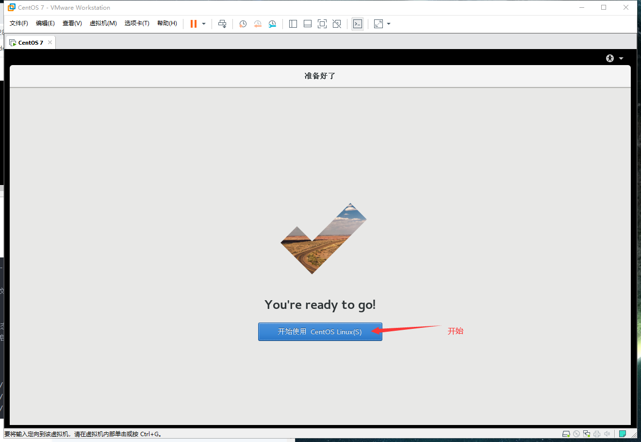
Task: Open the 文件(F) menu
Action: (x=19, y=23)
